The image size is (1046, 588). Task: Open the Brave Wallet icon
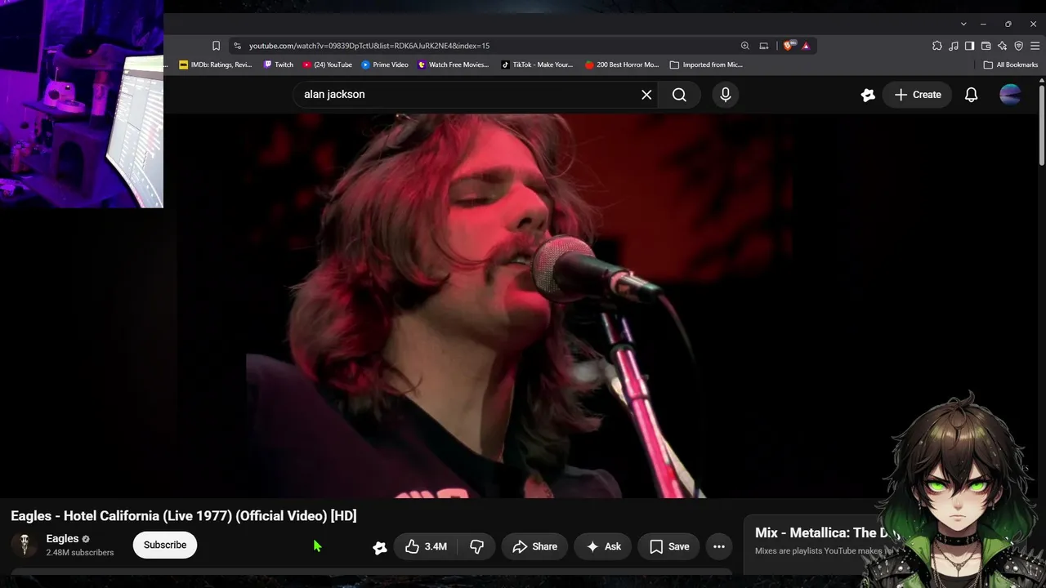986,46
